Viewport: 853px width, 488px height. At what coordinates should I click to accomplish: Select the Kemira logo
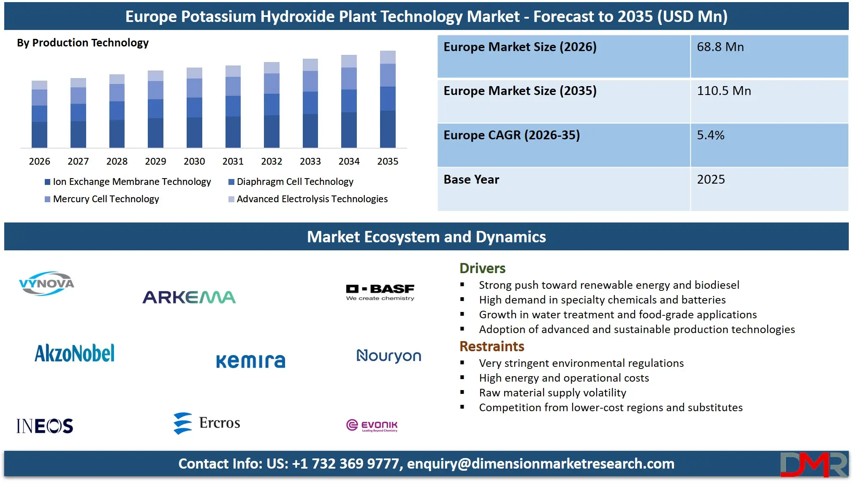click(250, 360)
